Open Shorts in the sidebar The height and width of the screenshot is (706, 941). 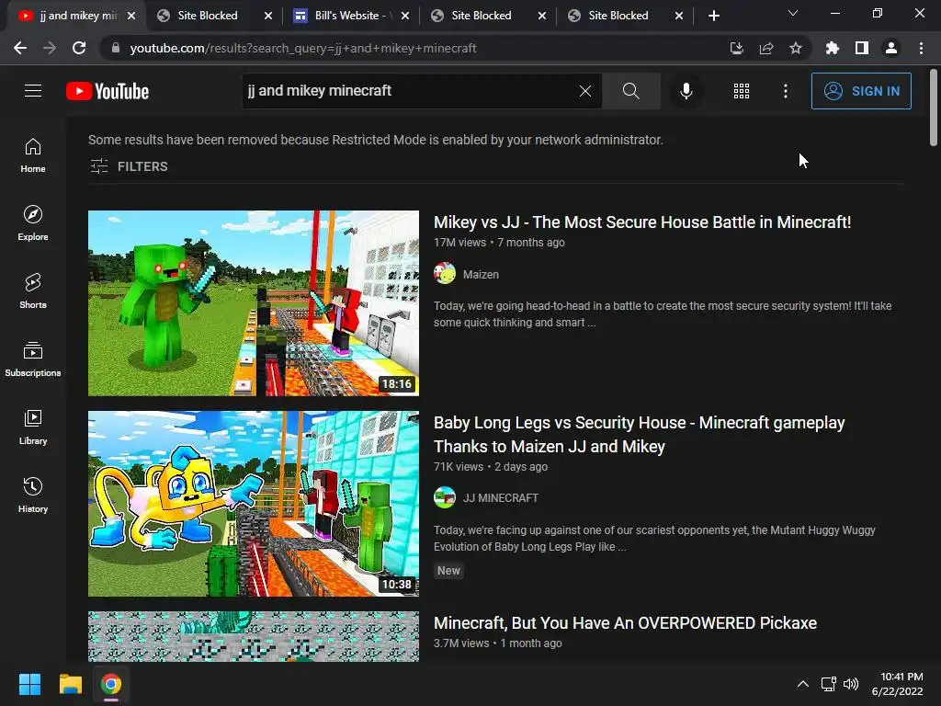(33, 290)
